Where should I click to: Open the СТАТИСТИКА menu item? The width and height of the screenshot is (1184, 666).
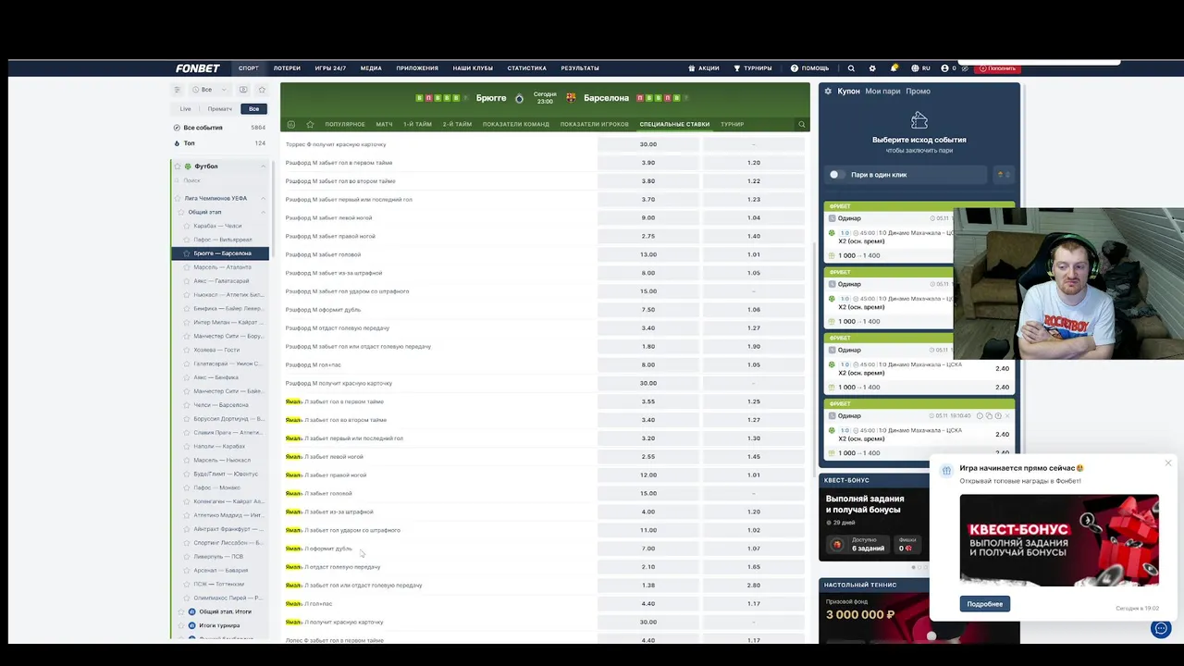[526, 68]
